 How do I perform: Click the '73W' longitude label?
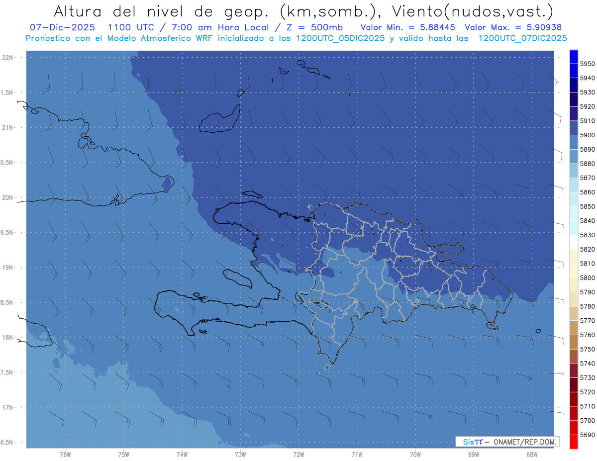(x=240, y=455)
